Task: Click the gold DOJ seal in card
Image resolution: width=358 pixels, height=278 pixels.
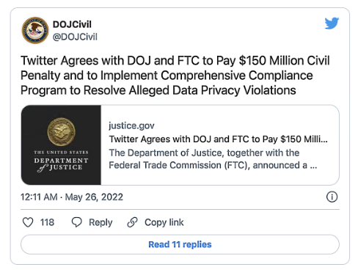Action: [61, 132]
